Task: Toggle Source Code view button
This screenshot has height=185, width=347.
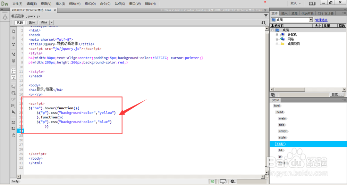Action: [x=17, y=16]
